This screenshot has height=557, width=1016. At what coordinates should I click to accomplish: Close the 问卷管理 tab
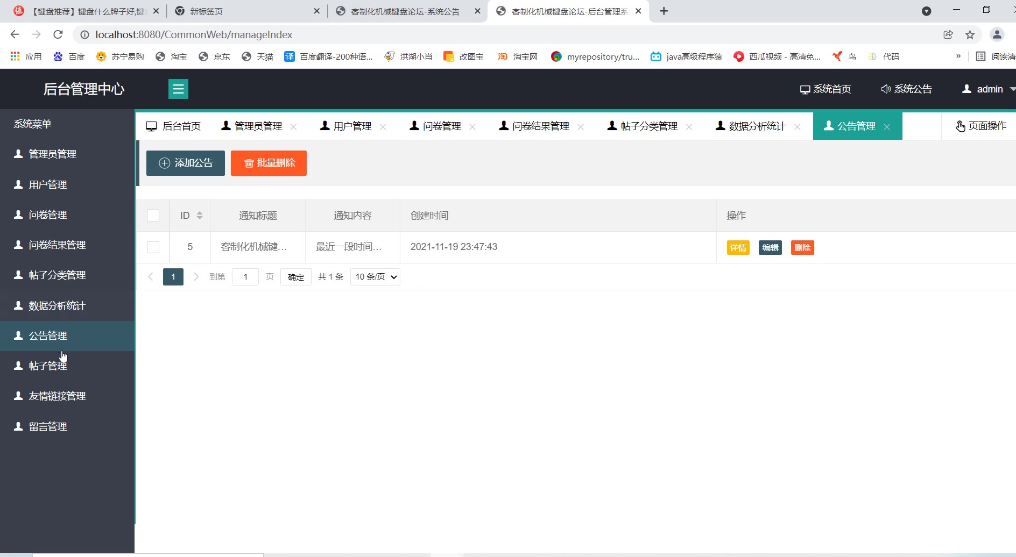(472, 127)
